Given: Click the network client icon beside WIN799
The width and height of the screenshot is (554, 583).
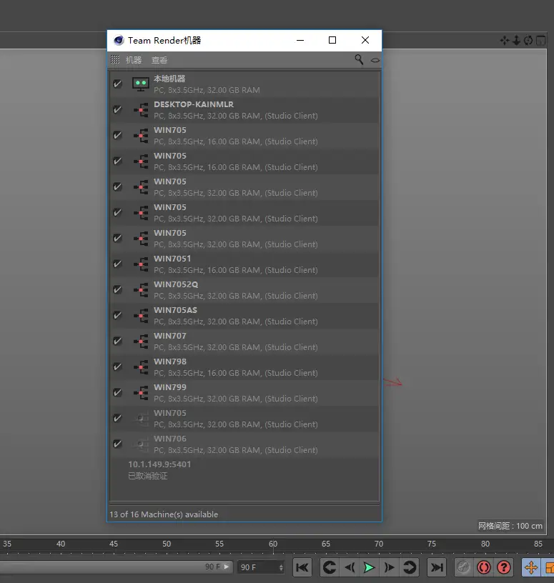Looking at the screenshot, I should [x=141, y=393].
